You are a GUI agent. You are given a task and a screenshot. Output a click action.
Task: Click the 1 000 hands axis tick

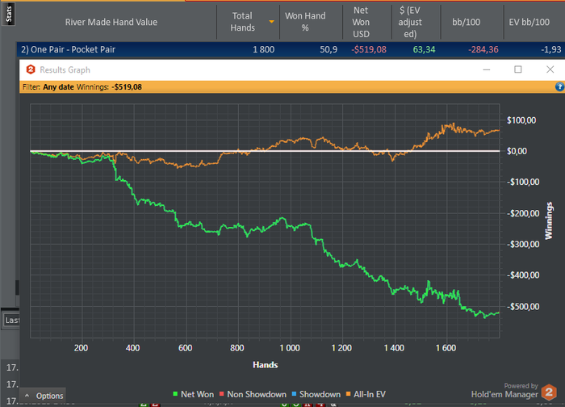tap(290, 348)
